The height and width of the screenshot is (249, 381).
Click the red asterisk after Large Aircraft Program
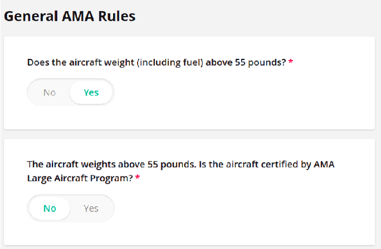138,178
